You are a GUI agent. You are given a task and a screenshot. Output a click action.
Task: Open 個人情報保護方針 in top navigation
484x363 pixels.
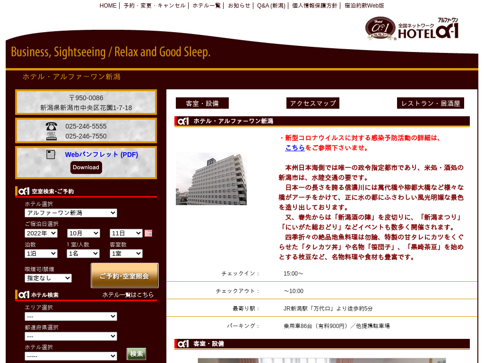(x=314, y=6)
